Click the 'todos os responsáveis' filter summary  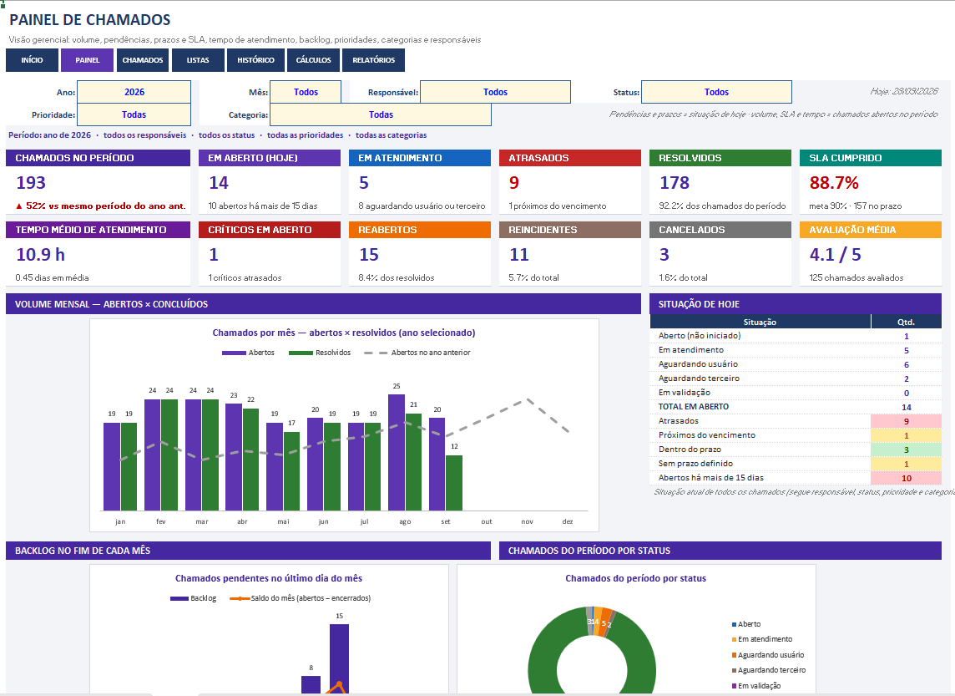[145, 135]
